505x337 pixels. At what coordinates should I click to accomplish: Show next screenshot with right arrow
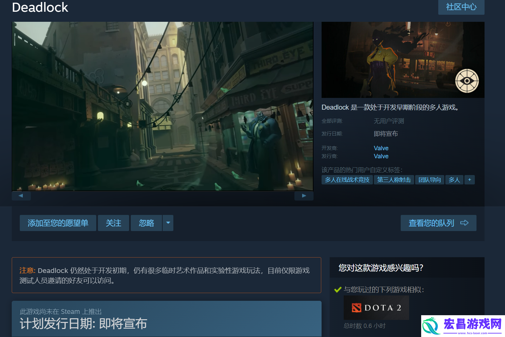[x=304, y=196]
